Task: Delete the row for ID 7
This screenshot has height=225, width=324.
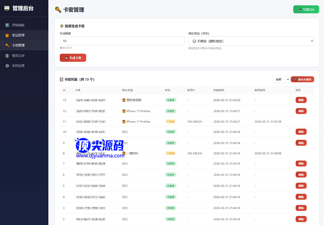Action: tap(301, 163)
